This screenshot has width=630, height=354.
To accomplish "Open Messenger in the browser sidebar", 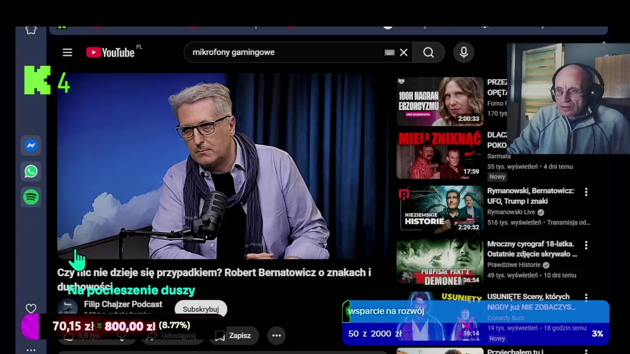I will coord(31,146).
